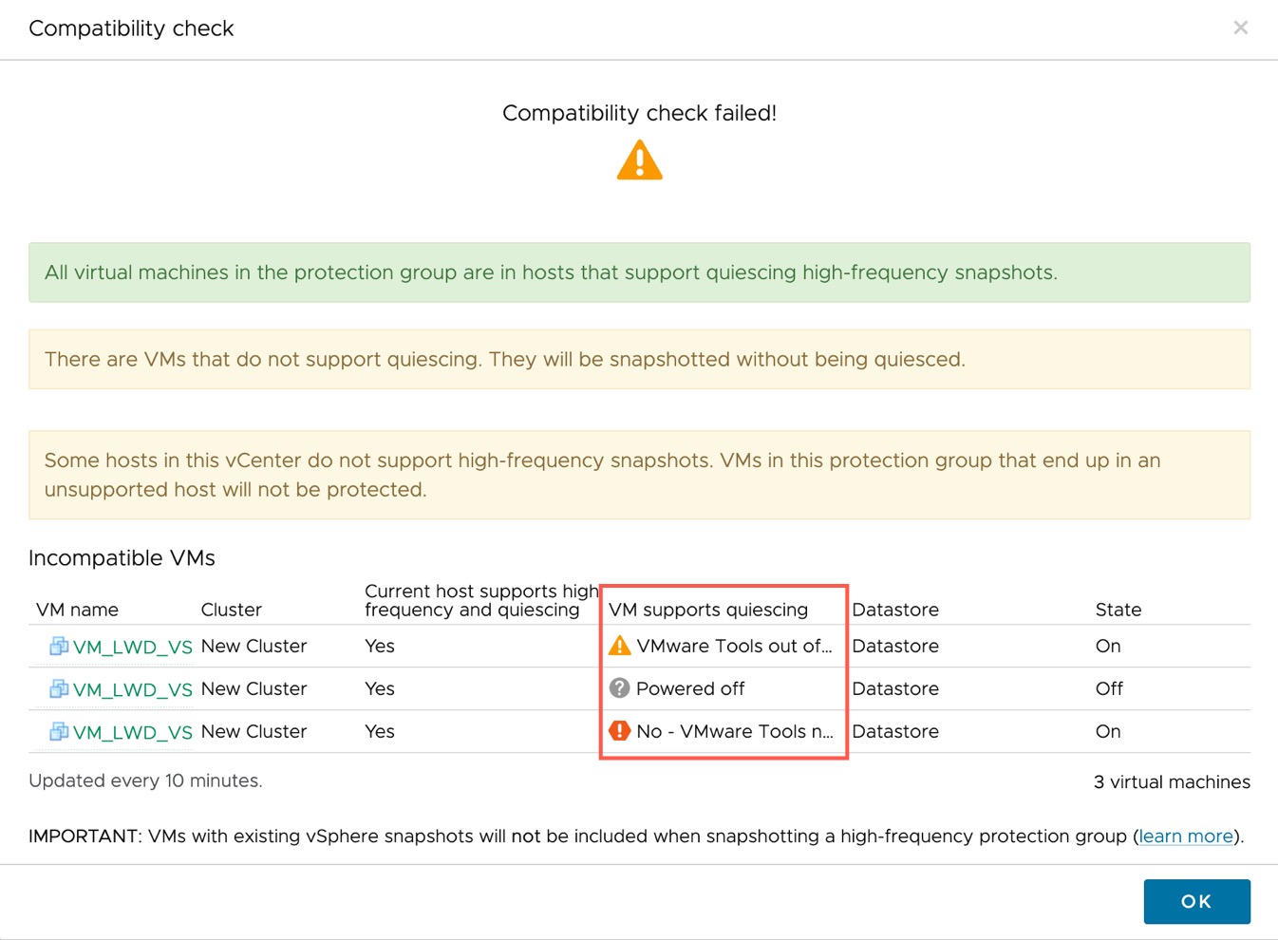Click the VM icon in the No - VMware Tools row
This screenshot has height=940, width=1278.
(59, 732)
